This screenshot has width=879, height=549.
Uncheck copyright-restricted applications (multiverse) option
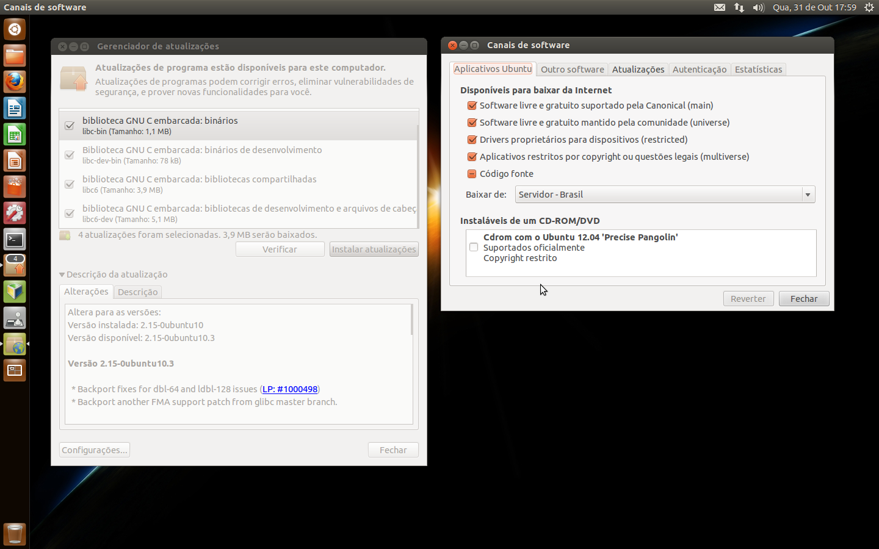tap(472, 157)
